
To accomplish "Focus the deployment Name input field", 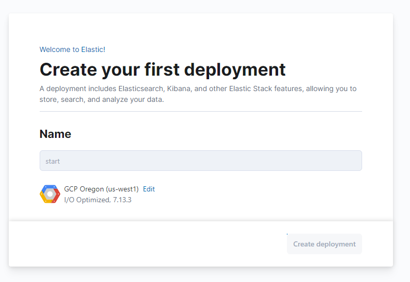I will [x=200, y=161].
